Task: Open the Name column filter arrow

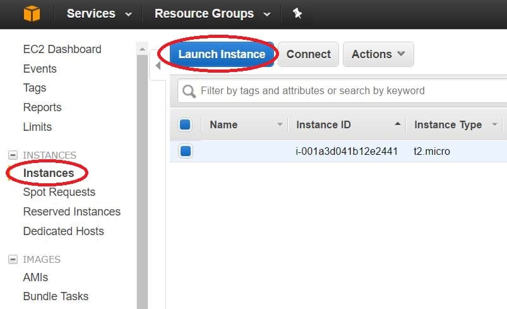Action: [x=280, y=125]
